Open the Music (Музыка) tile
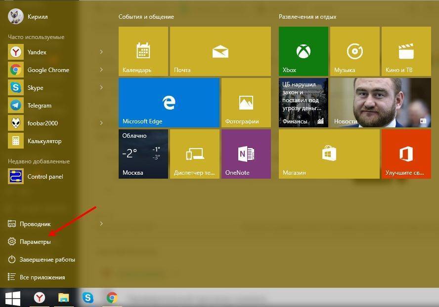439x307 pixels. coord(354,51)
